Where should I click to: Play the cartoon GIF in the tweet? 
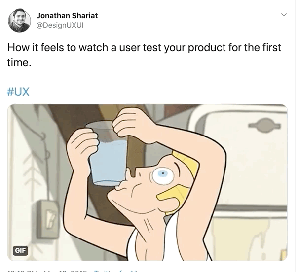(148, 182)
